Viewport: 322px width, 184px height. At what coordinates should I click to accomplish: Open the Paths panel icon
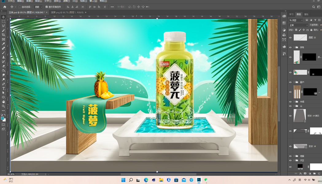click(284, 40)
